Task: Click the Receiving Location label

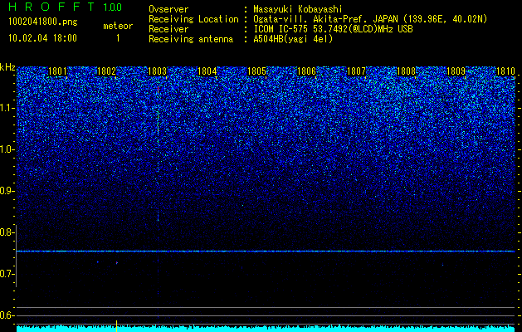Action: pyautogui.click(x=193, y=19)
